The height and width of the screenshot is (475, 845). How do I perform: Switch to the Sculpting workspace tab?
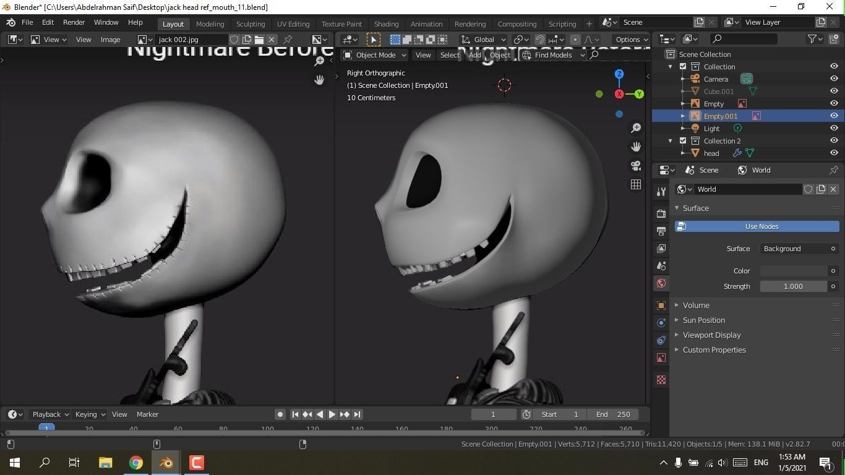pos(251,24)
